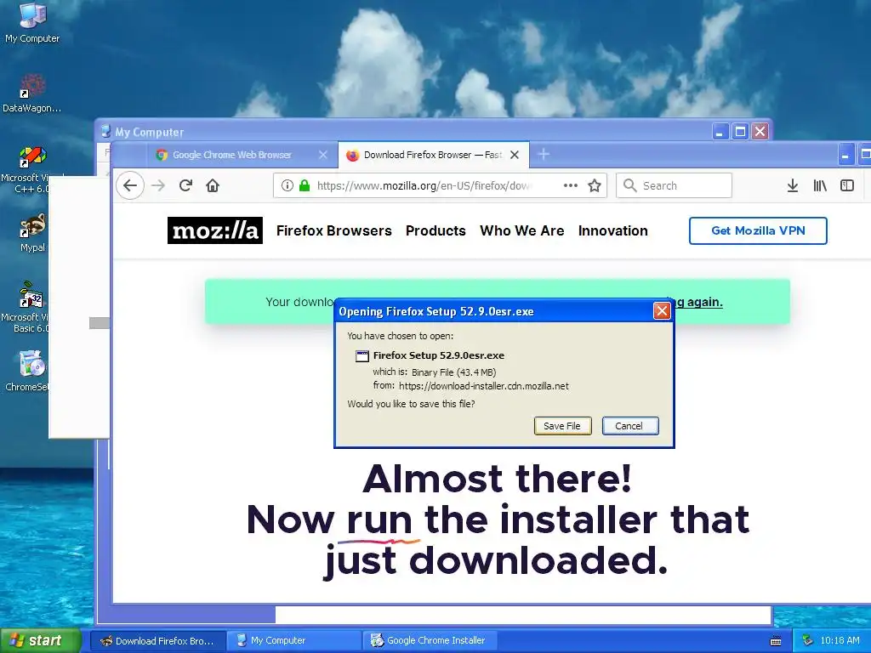871x653 pixels.
Task: Click the Firefox forward arrow
Action: 158,185
